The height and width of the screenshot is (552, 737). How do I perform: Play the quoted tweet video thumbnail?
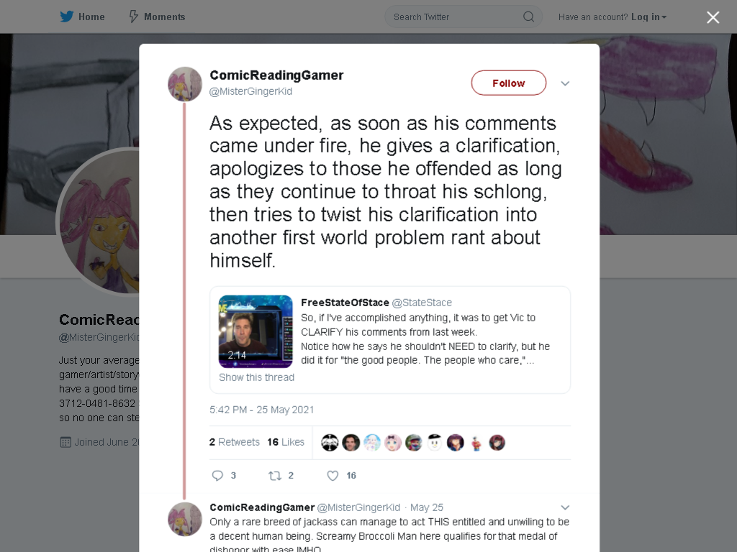tap(256, 331)
